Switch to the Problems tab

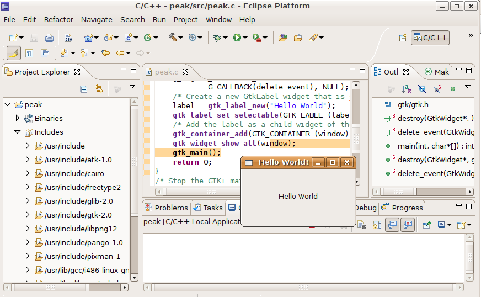coord(166,208)
